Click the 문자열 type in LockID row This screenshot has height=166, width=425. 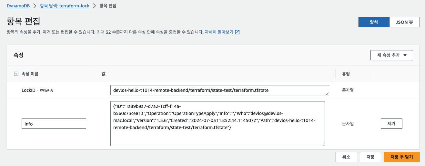348,90
